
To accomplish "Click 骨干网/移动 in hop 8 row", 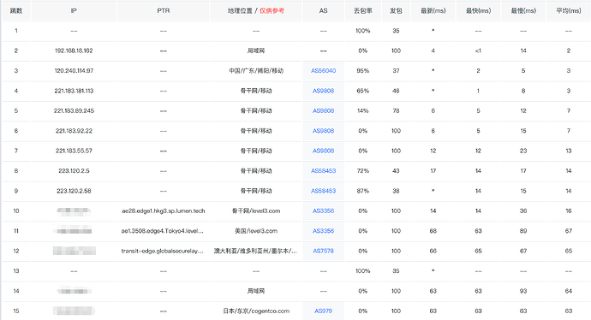I will pos(256,171).
